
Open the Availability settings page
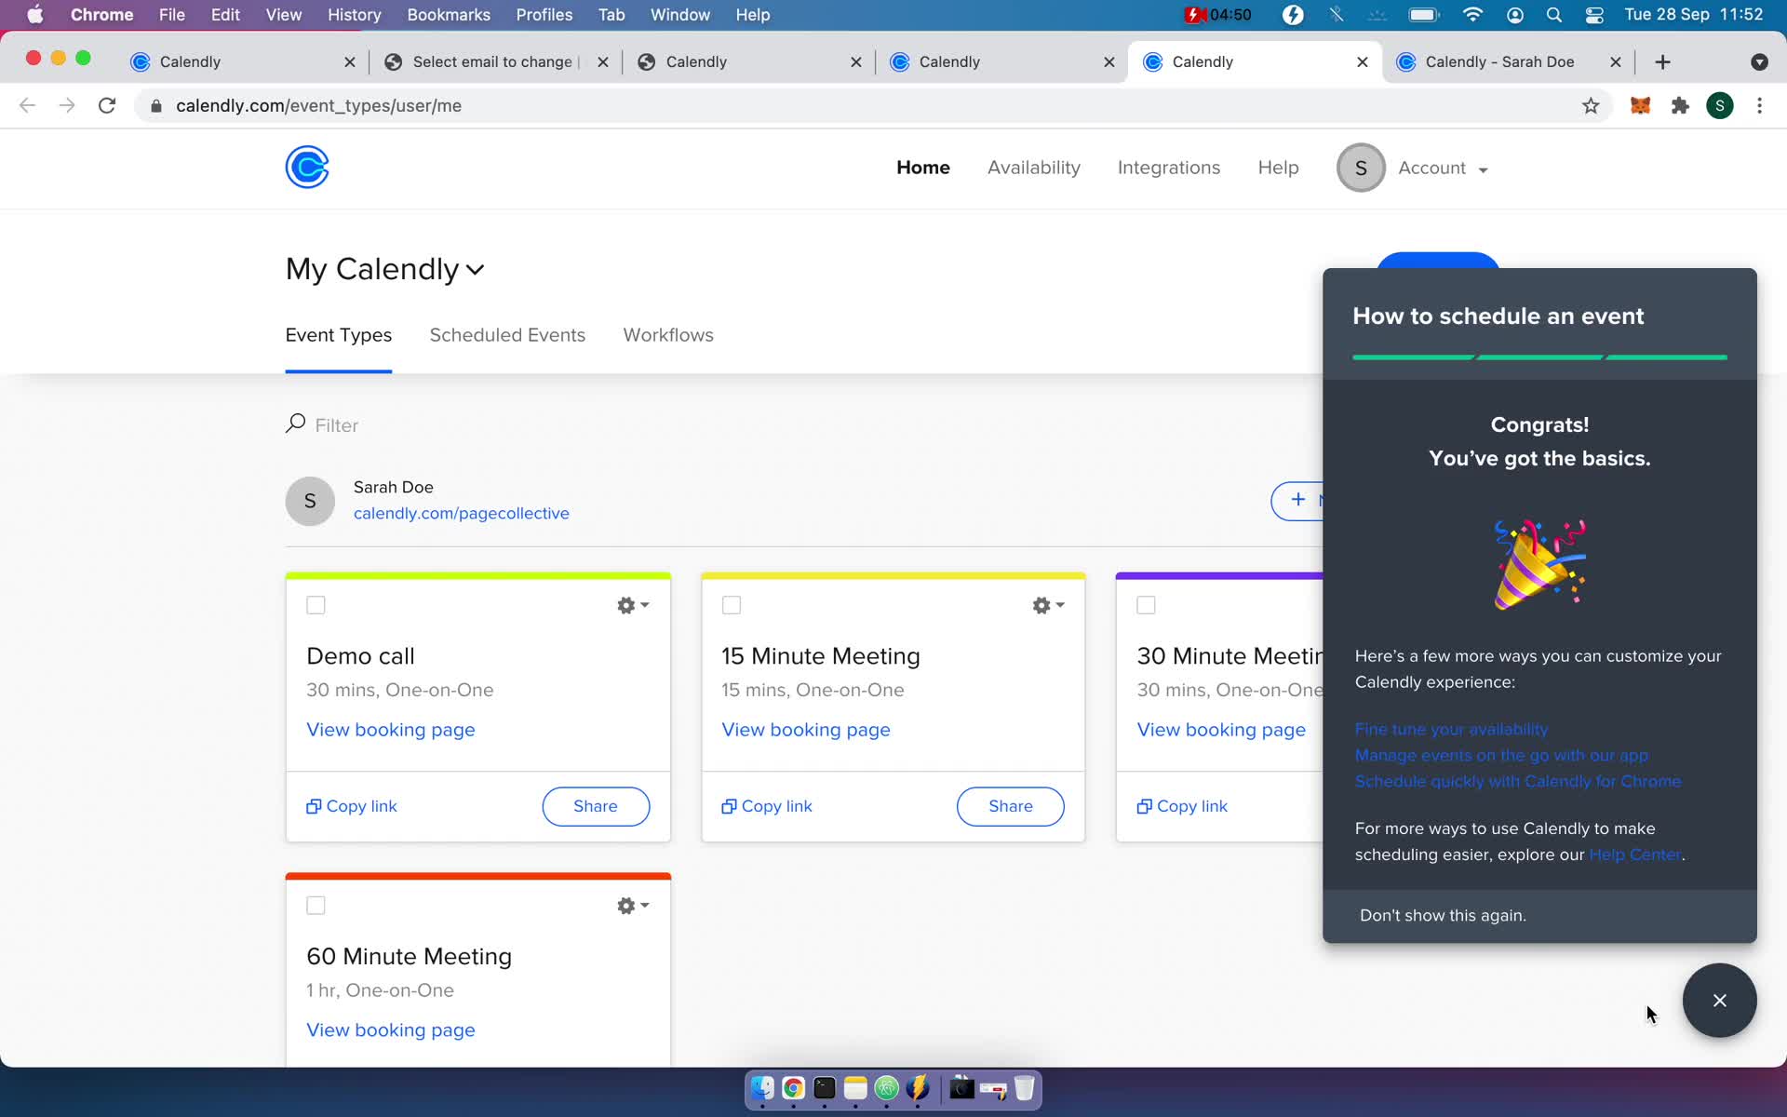tap(1033, 168)
